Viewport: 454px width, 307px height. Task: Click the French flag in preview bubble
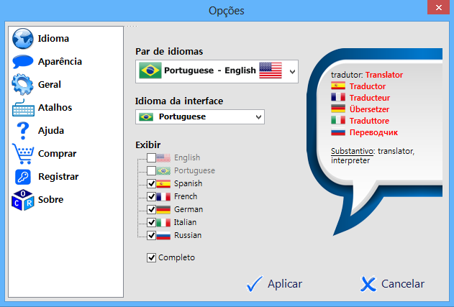click(338, 97)
